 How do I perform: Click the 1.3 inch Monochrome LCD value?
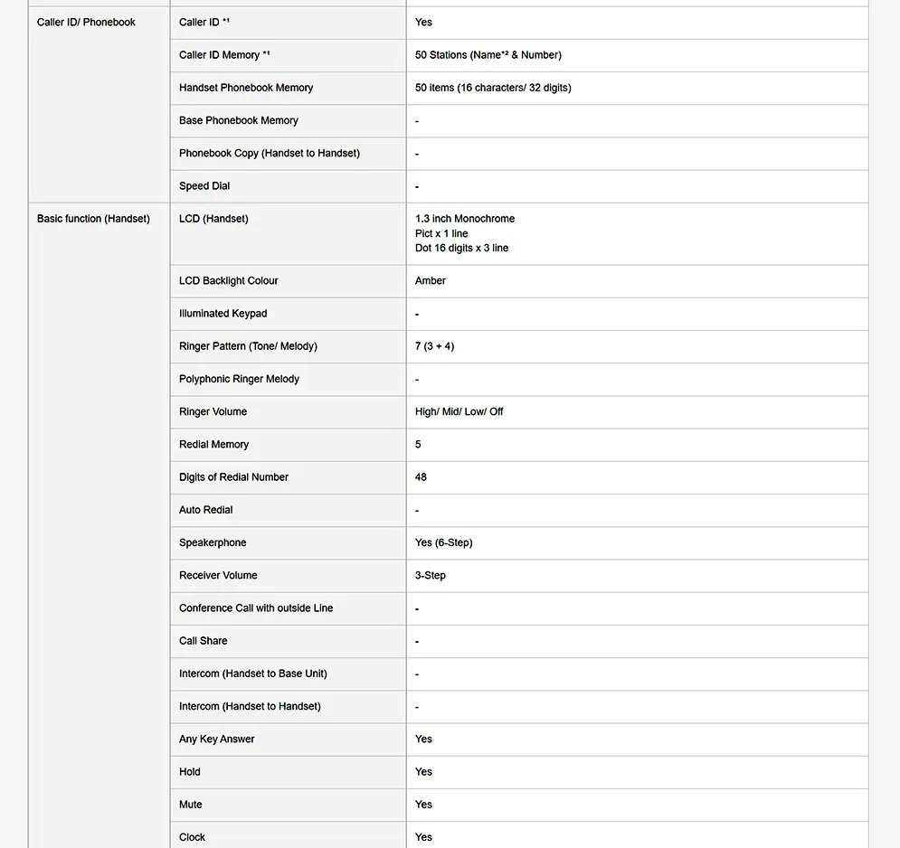click(x=465, y=219)
